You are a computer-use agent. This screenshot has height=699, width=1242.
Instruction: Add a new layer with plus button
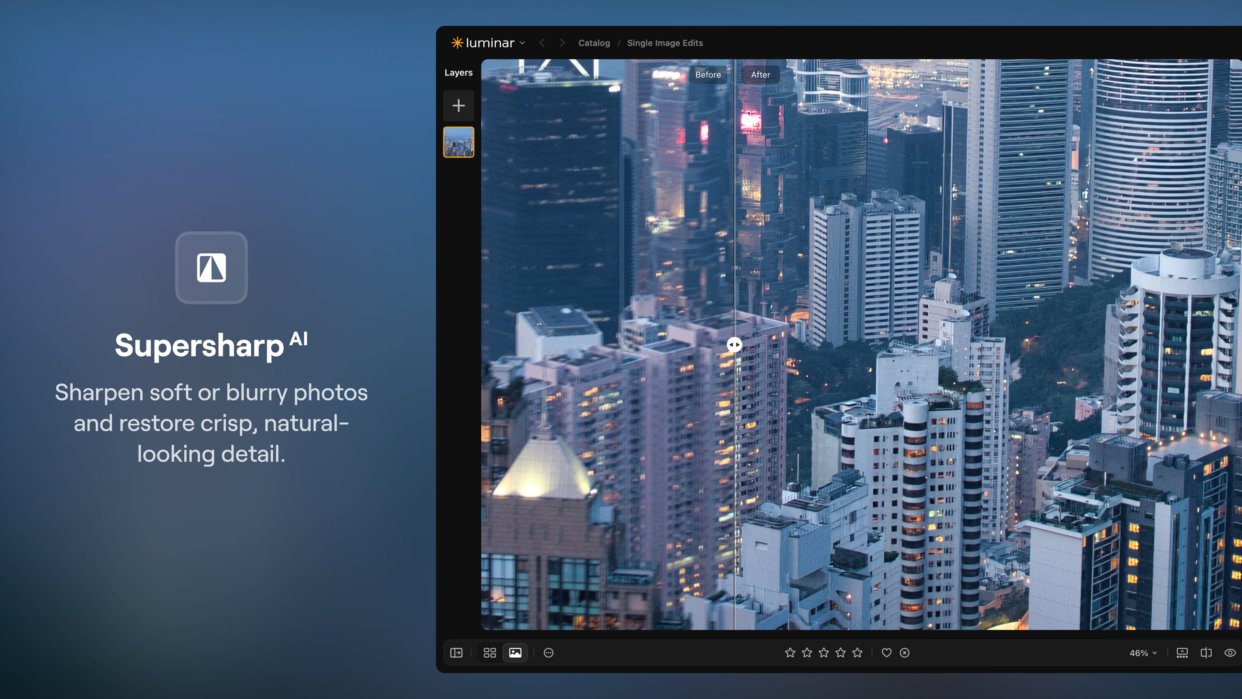(x=459, y=105)
